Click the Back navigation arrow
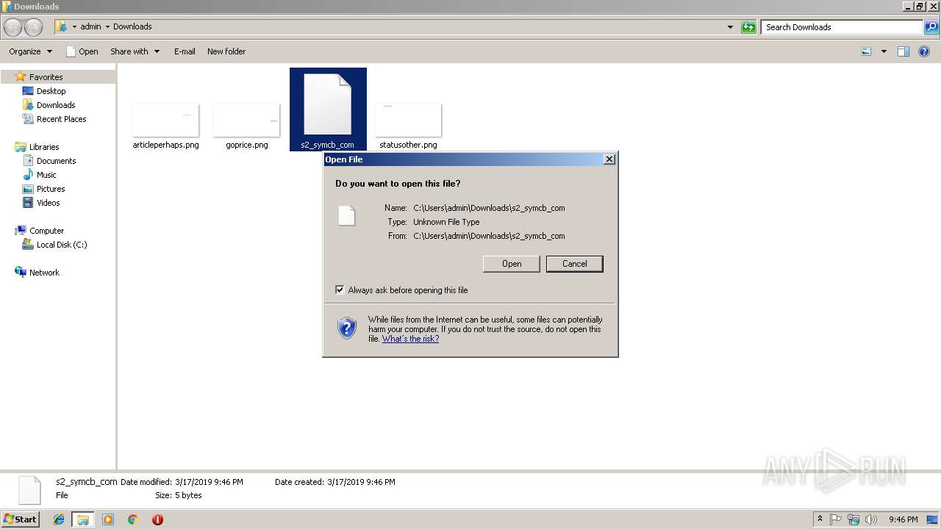The height and width of the screenshot is (529, 941). click(13, 27)
